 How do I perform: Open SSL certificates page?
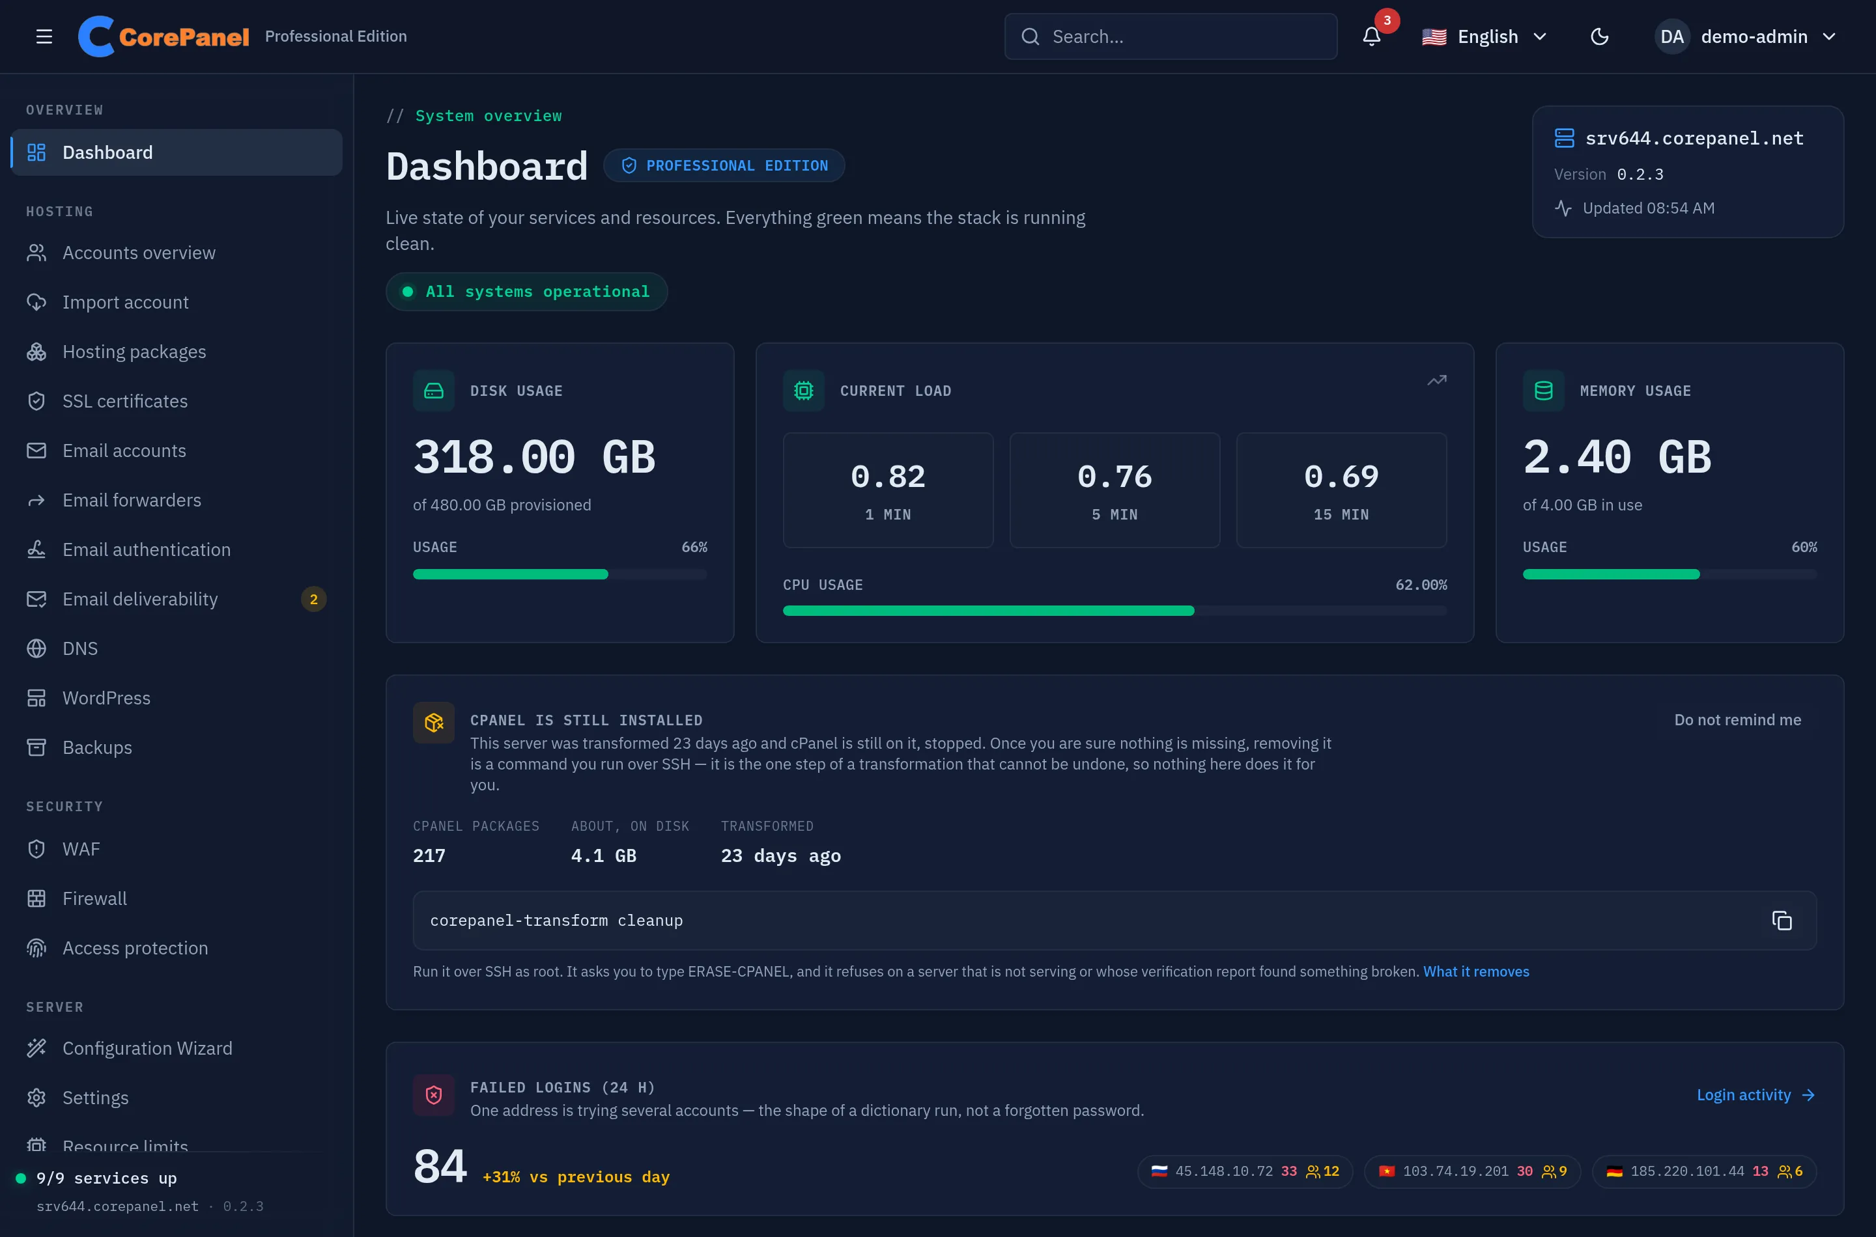tap(177, 401)
